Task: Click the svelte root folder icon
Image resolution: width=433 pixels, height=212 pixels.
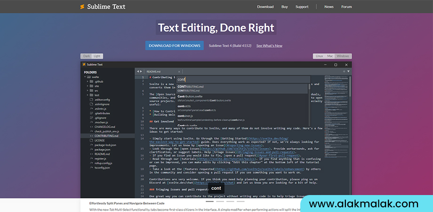Action: (89, 77)
